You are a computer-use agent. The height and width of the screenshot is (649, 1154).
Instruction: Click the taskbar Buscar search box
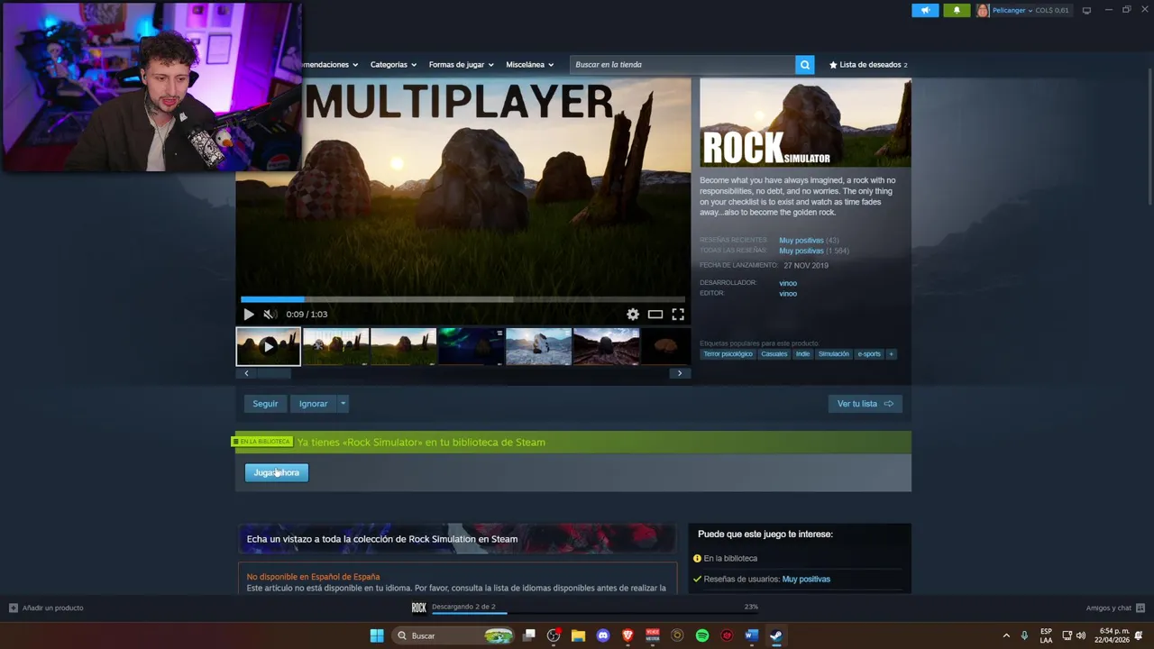click(x=454, y=635)
